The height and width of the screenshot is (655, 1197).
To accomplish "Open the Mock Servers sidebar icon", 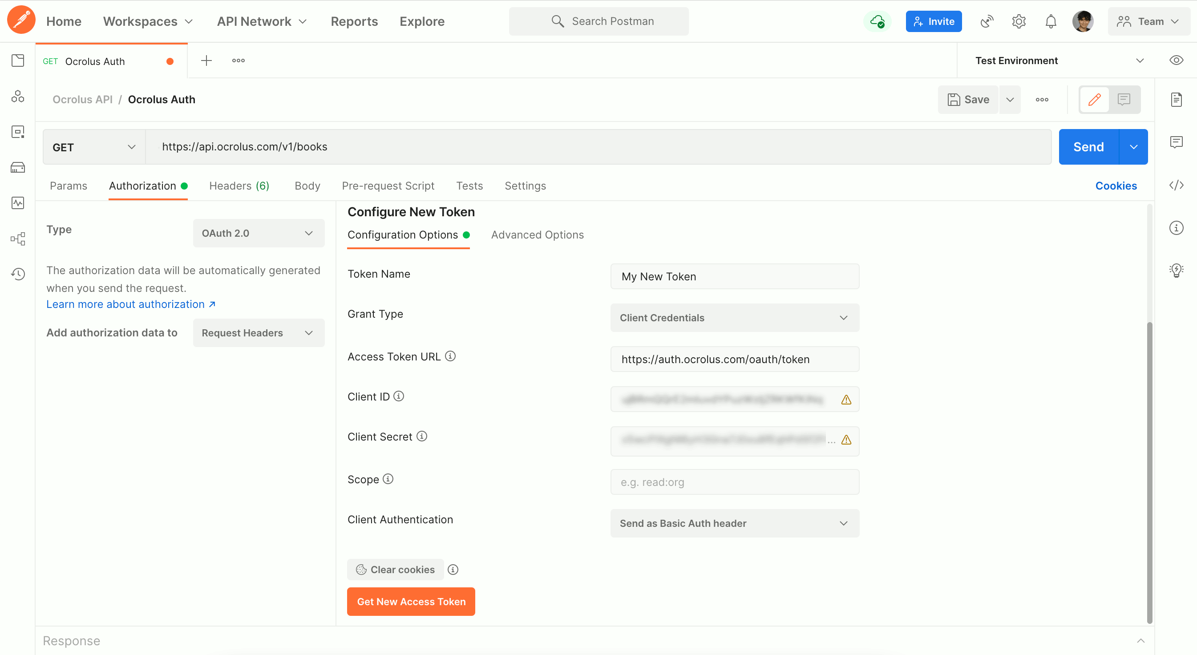I will [x=18, y=167].
